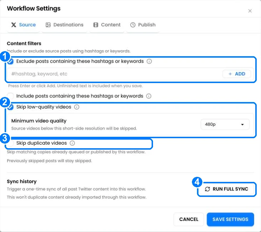Enable Skip duplicate videos checkbox
This screenshot has width=261, height=232.
click(10, 143)
